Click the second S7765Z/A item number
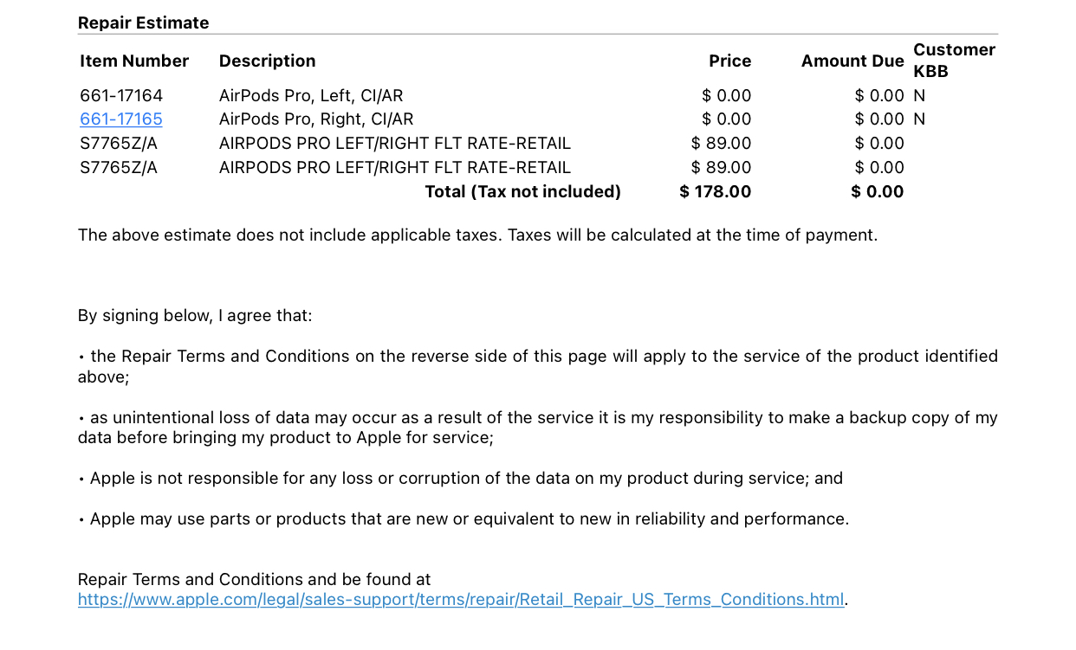This screenshot has height=650, width=1076. tap(119, 168)
